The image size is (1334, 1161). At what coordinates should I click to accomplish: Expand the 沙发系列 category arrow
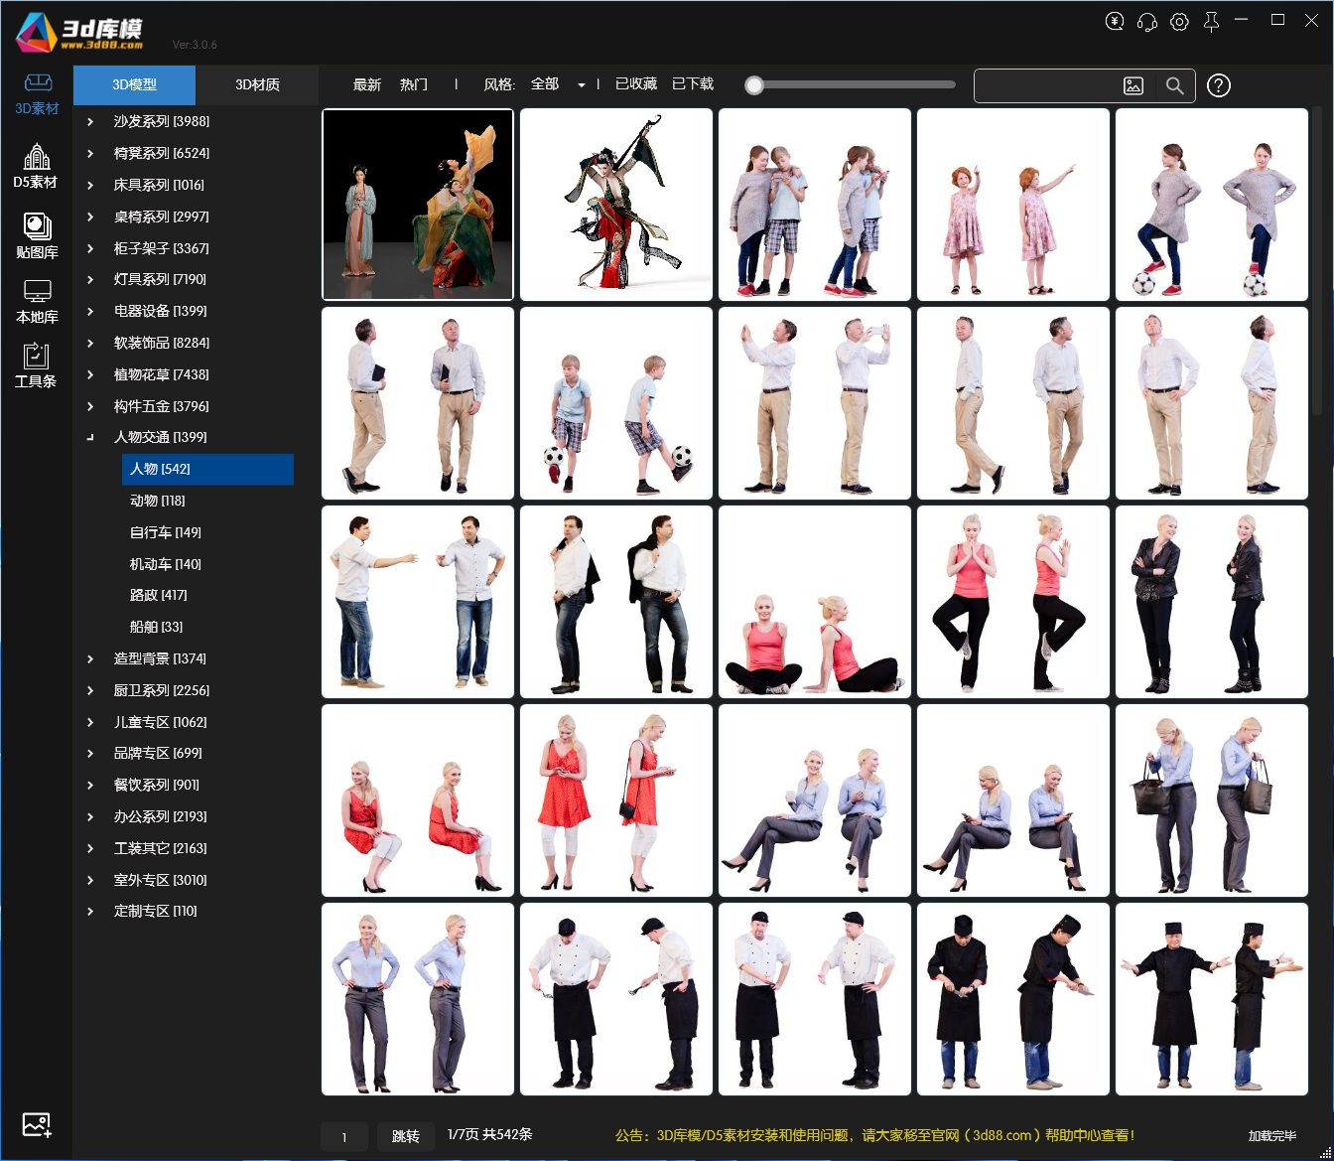90,122
